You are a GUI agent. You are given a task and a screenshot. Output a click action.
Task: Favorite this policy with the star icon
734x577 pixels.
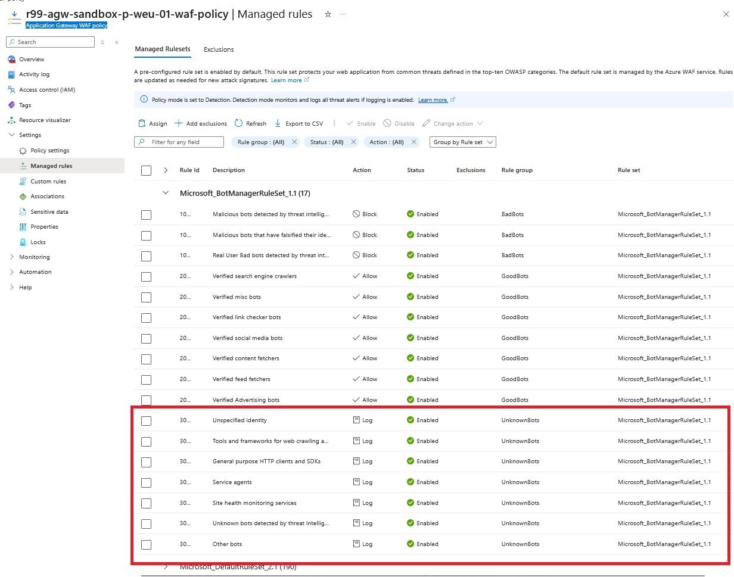pyautogui.click(x=328, y=14)
